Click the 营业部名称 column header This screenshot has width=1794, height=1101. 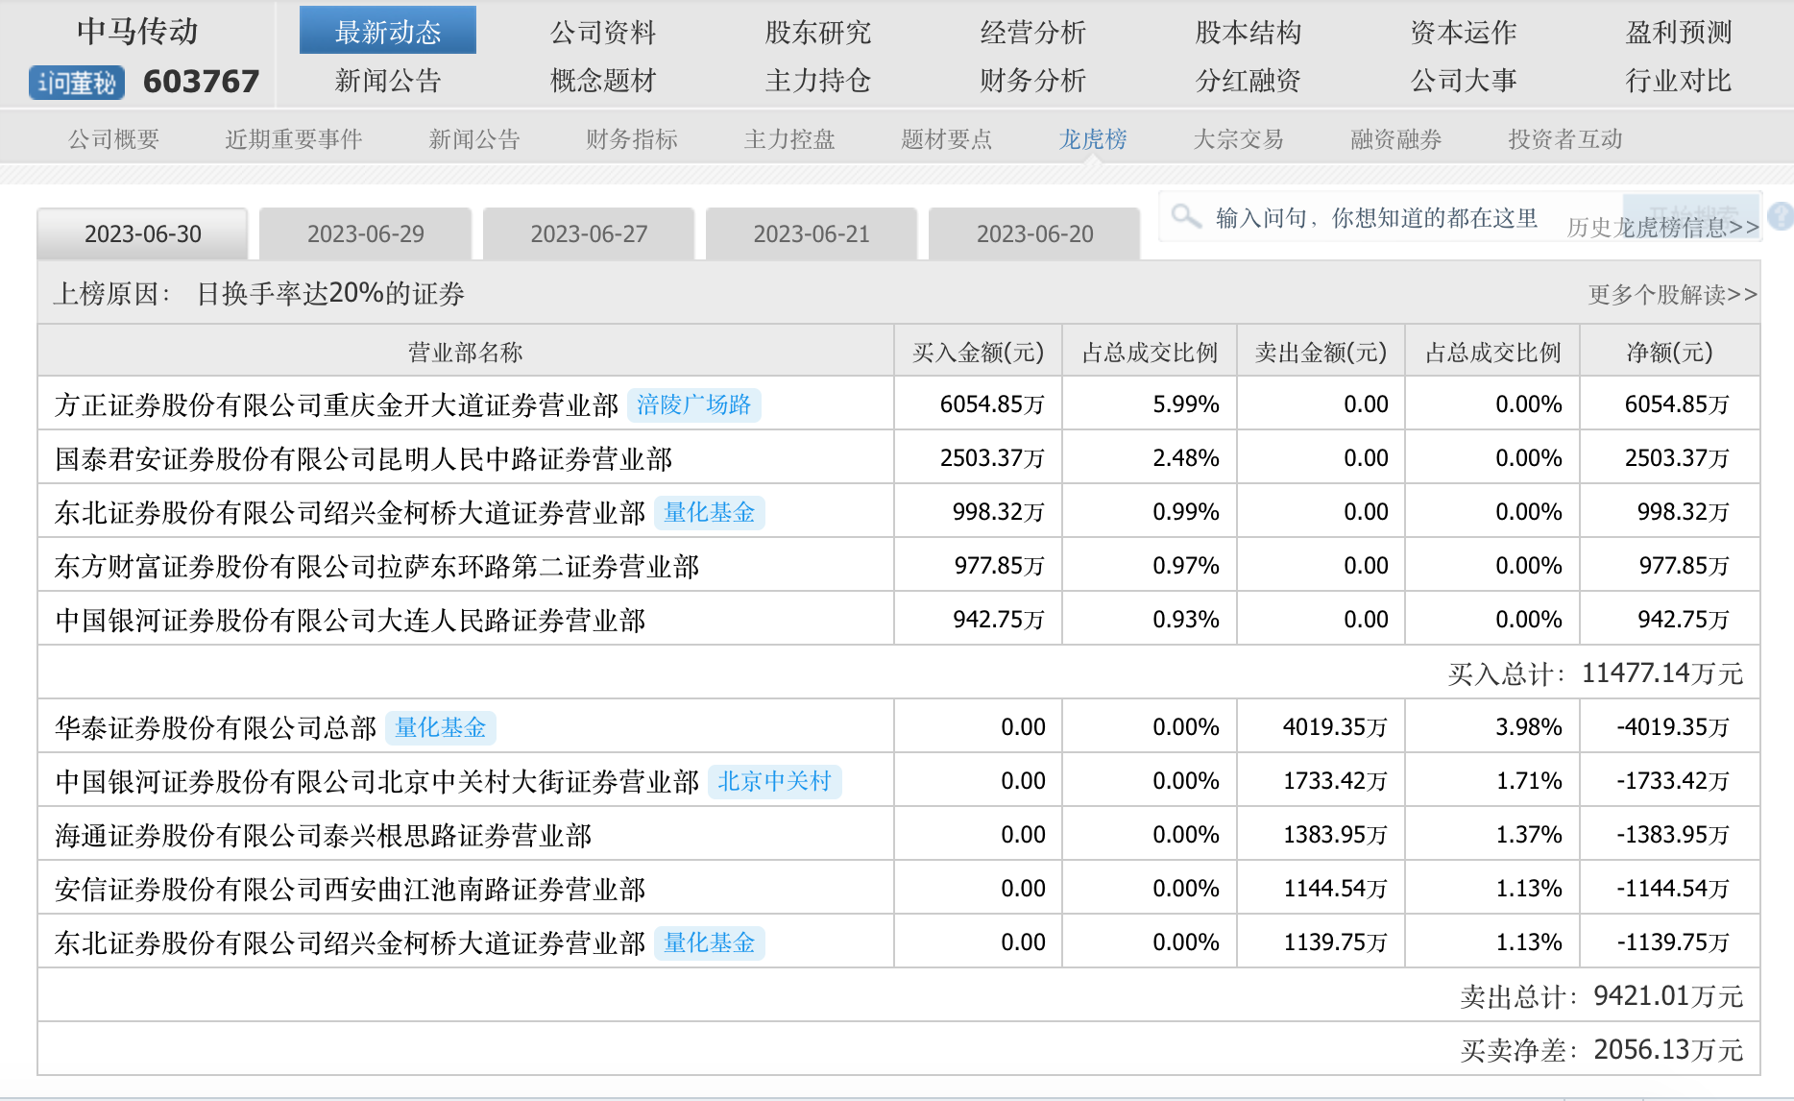click(x=466, y=352)
